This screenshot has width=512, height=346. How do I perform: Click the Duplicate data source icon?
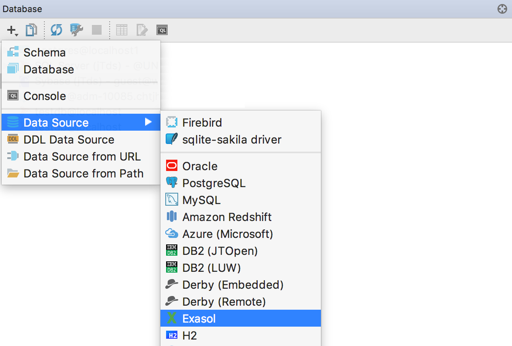(31, 30)
